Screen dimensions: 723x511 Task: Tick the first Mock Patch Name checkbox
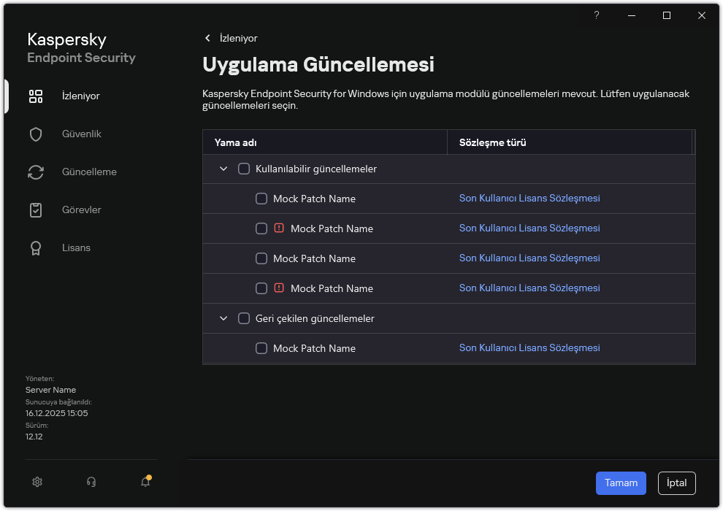click(261, 199)
